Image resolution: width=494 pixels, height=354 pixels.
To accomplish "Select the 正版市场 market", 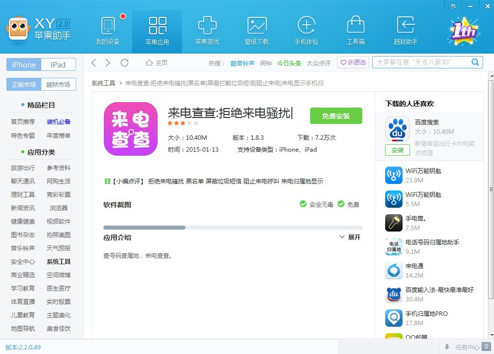I will (x=24, y=85).
